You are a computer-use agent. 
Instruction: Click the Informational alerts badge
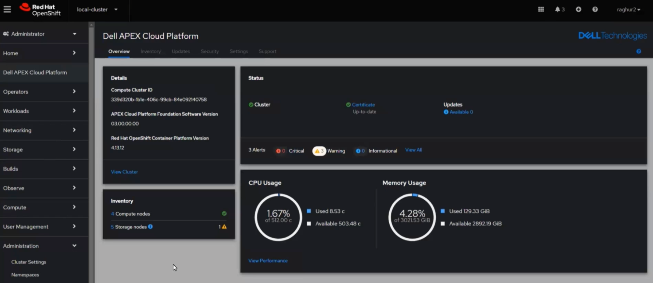click(360, 151)
